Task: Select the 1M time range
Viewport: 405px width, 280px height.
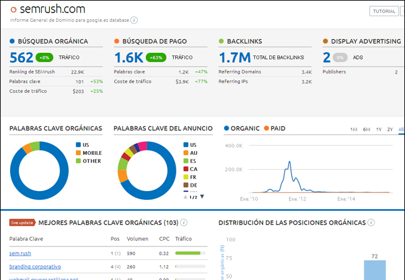Action: pyautogui.click(x=354, y=129)
